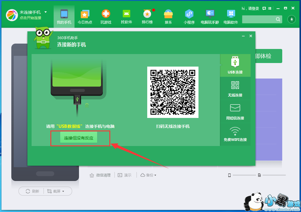The width and height of the screenshot is (301, 212).
Task: Open the download manager icon
Action: [291, 19]
